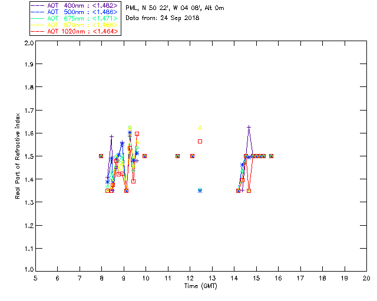Click the AOT 500nm legend entry
377x301 pixels.
pyautogui.click(x=74, y=12)
